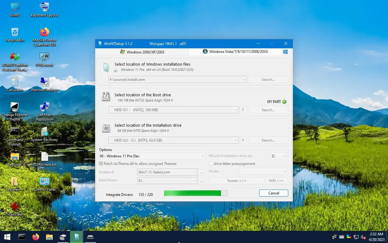
Task: Click the Boot drive floppy icon
Action: click(106, 97)
